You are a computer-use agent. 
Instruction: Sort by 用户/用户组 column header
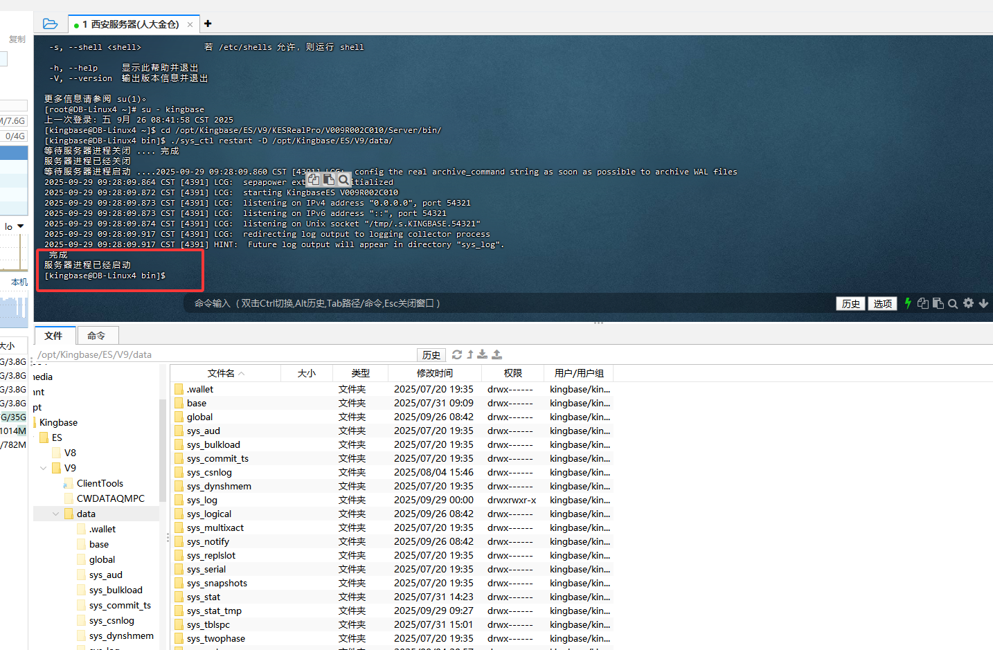pos(579,373)
